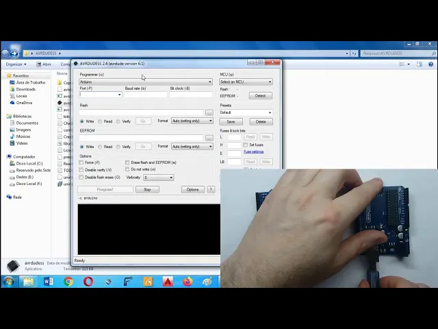This screenshot has height=329, width=438.
Task: Open Downloads in Explorer sidebar
Action: [23, 89]
